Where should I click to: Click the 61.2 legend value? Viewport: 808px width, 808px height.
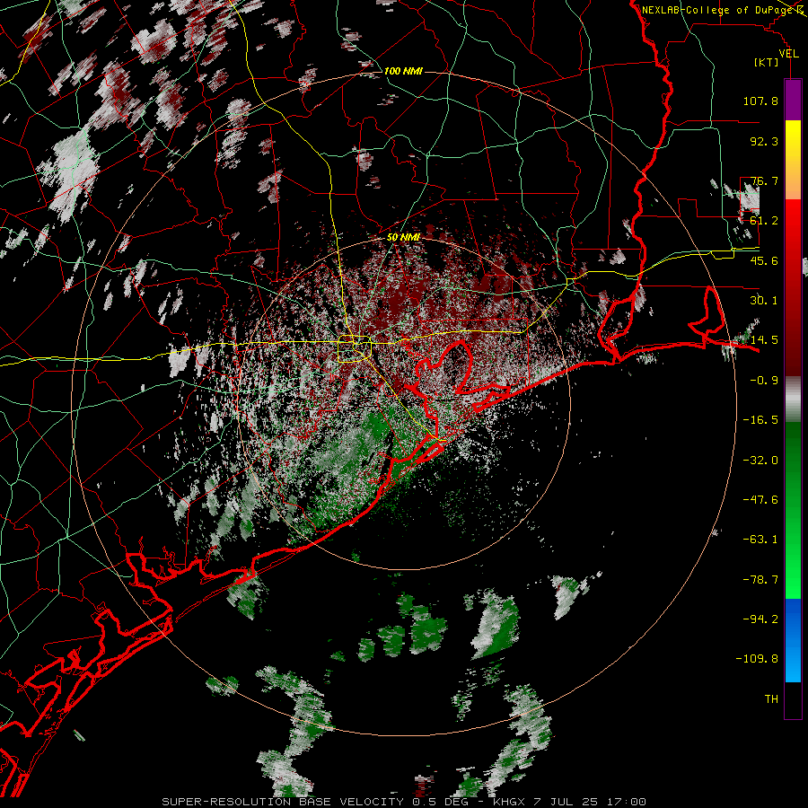[764, 221]
